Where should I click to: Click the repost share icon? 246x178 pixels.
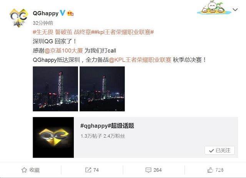[88, 170]
